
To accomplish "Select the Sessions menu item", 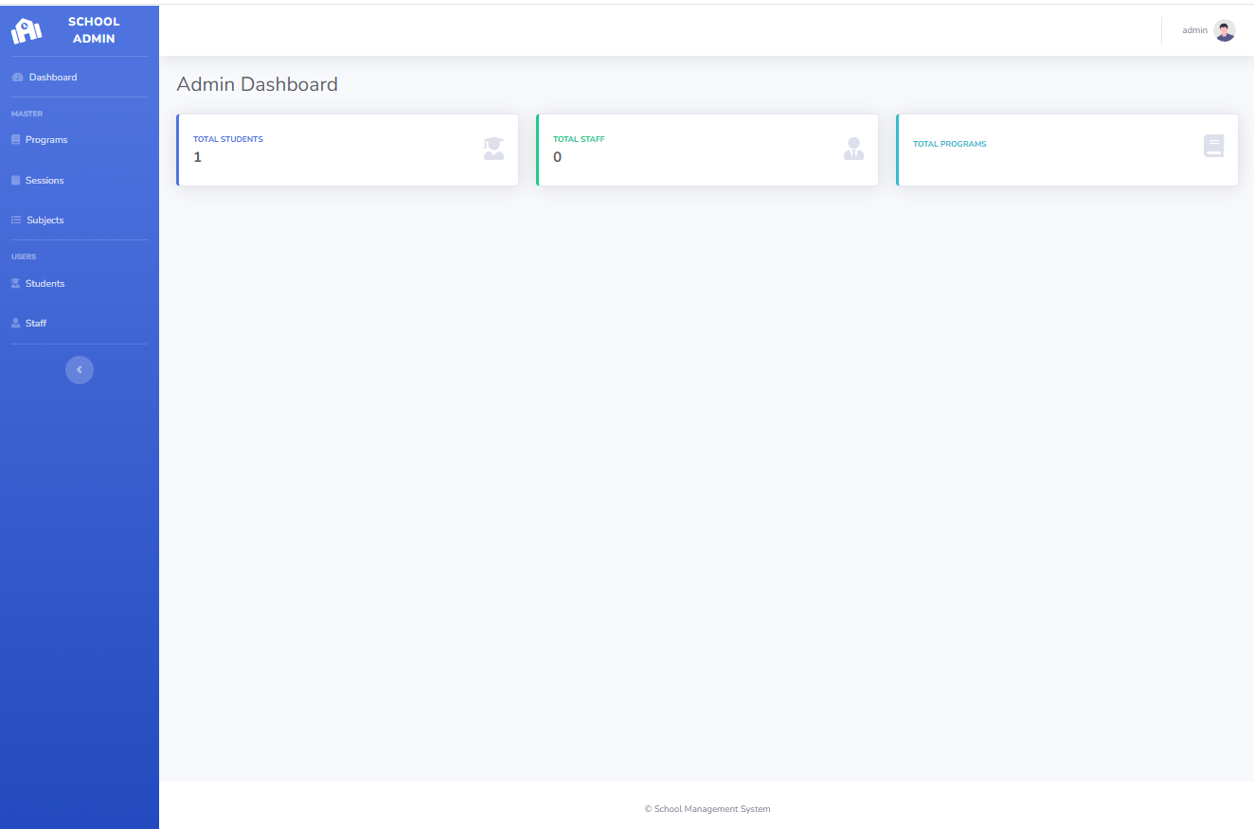I will click(x=45, y=181).
